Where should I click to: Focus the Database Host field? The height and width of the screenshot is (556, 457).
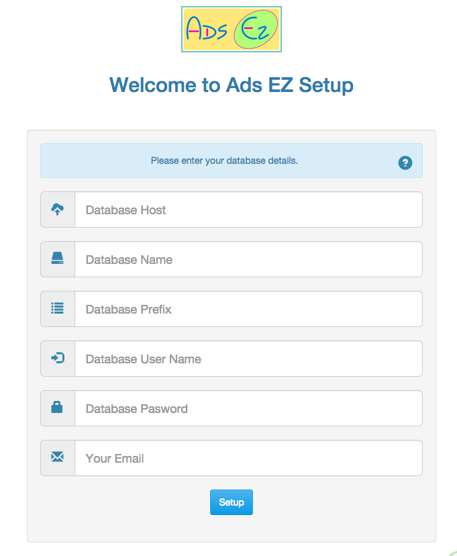click(248, 210)
